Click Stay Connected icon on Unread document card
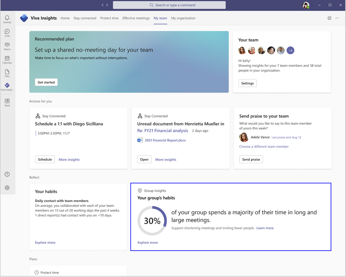The image size is (346, 277). 140,116
